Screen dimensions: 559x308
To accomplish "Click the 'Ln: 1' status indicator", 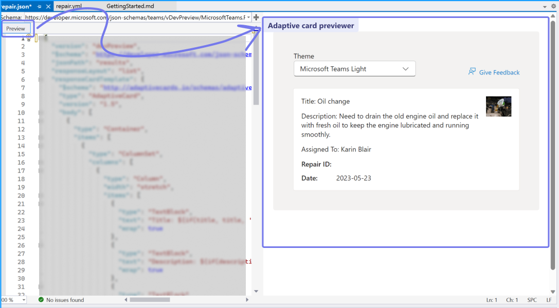I will point(492,300).
